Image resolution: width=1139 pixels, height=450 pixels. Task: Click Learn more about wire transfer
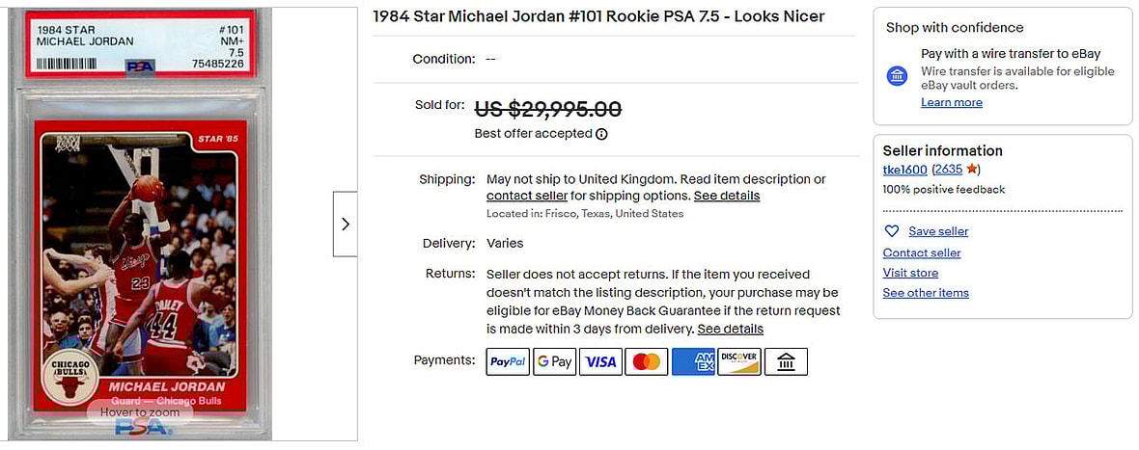951,102
